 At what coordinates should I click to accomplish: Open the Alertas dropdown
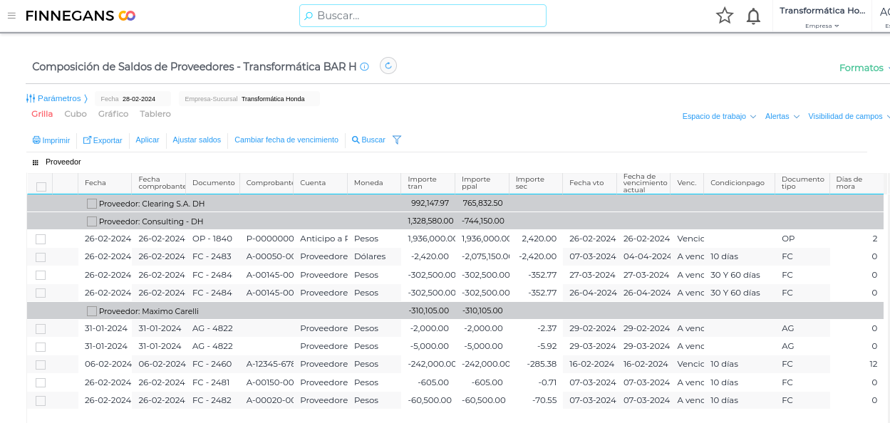tap(782, 116)
